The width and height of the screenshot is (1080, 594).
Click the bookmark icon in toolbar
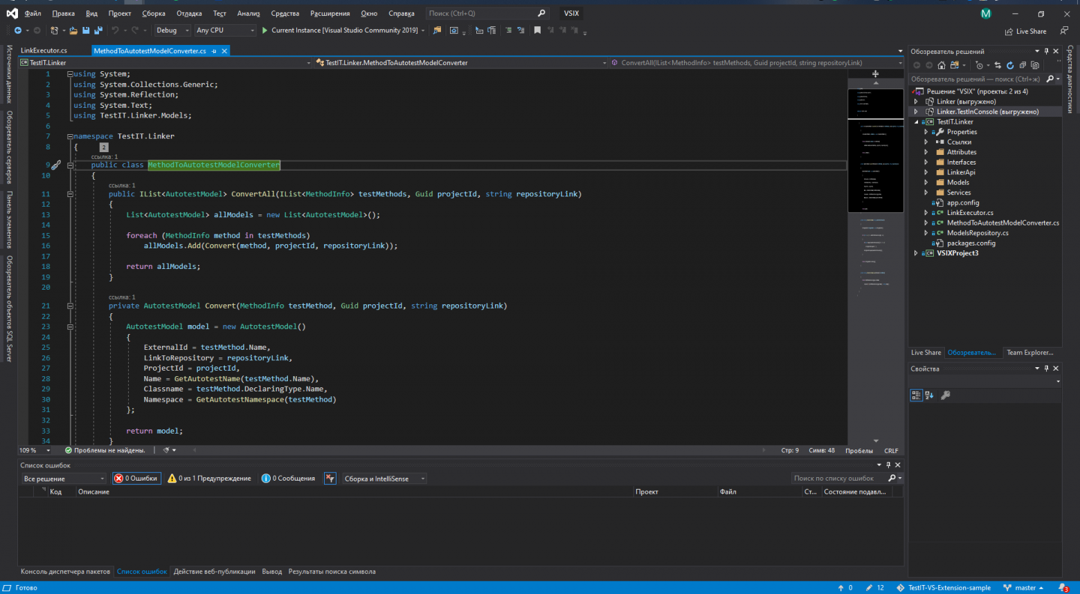coord(537,30)
